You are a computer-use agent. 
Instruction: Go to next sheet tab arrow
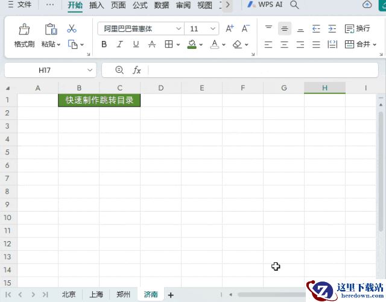(33, 295)
